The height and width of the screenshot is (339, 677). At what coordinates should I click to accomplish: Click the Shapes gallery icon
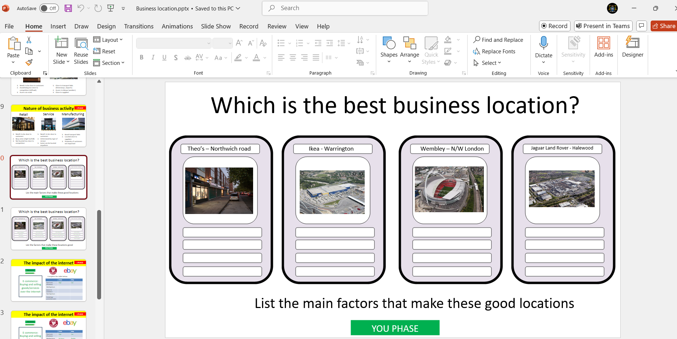click(389, 44)
